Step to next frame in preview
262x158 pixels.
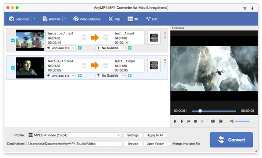(x=202, y=121)
